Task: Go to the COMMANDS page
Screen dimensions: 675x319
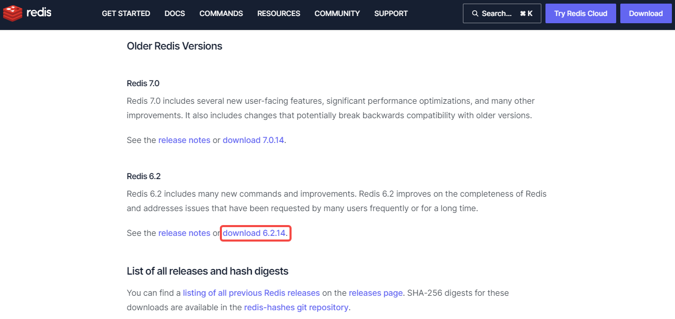Action: (221, 13)
